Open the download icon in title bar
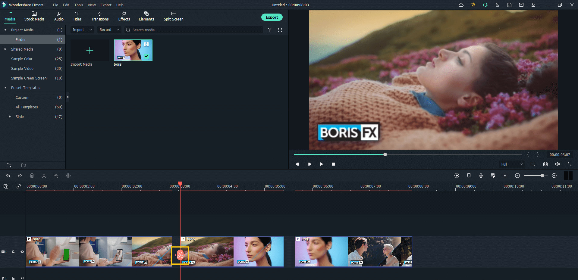This screenshot has height=280, width=578. tap(533, 5)
